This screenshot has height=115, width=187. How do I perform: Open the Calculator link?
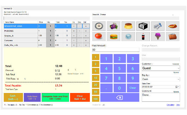[x=170, y=105]
